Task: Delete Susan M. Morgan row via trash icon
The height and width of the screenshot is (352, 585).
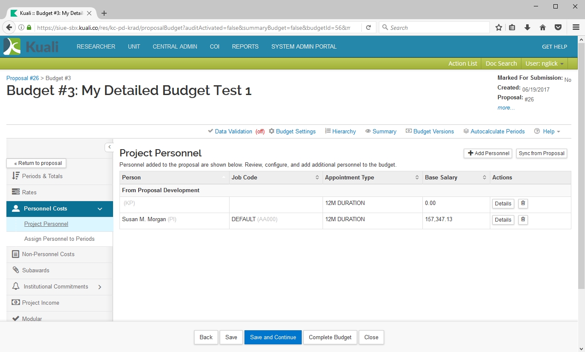Action: (523, 219)
